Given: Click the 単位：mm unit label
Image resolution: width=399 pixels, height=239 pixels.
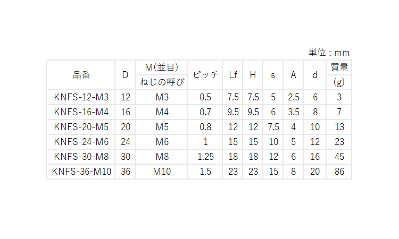Looking at the screenshot, I should [x=329, y=53].
